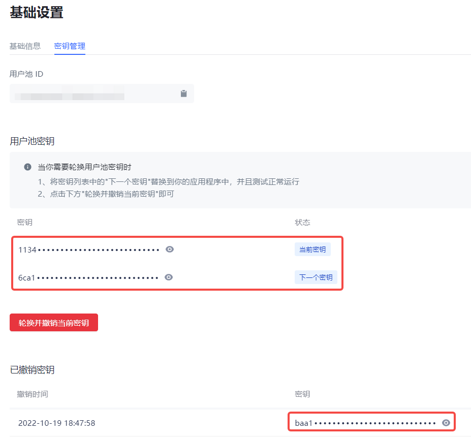
Task: Click the info icon in the rotation notice
Action: click(x=27, y=167)
